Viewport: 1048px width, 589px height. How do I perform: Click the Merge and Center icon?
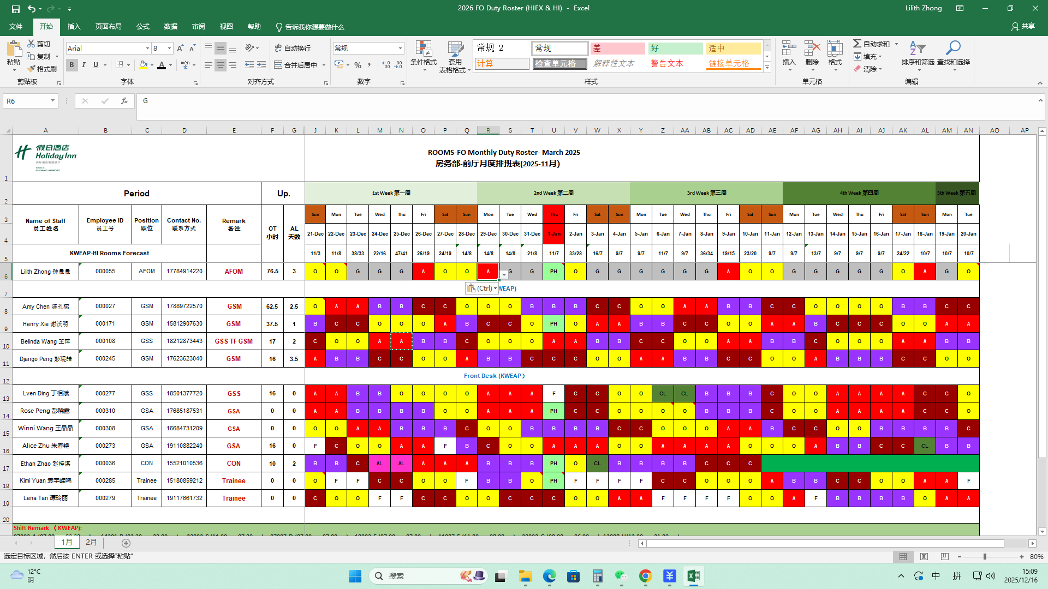(x=278, y=65)
